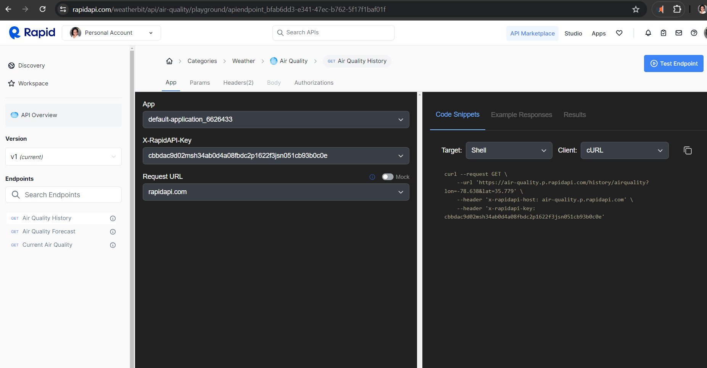Open the help question mark icon
The image size is (707, 368).
[x=694, y=33]
